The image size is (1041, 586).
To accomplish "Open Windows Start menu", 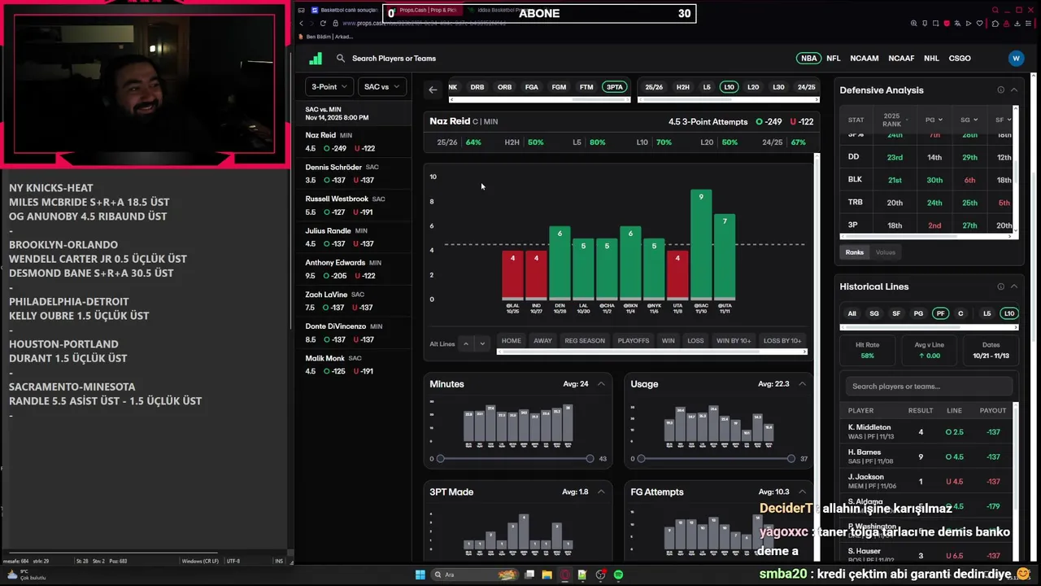I will point(420,575).
